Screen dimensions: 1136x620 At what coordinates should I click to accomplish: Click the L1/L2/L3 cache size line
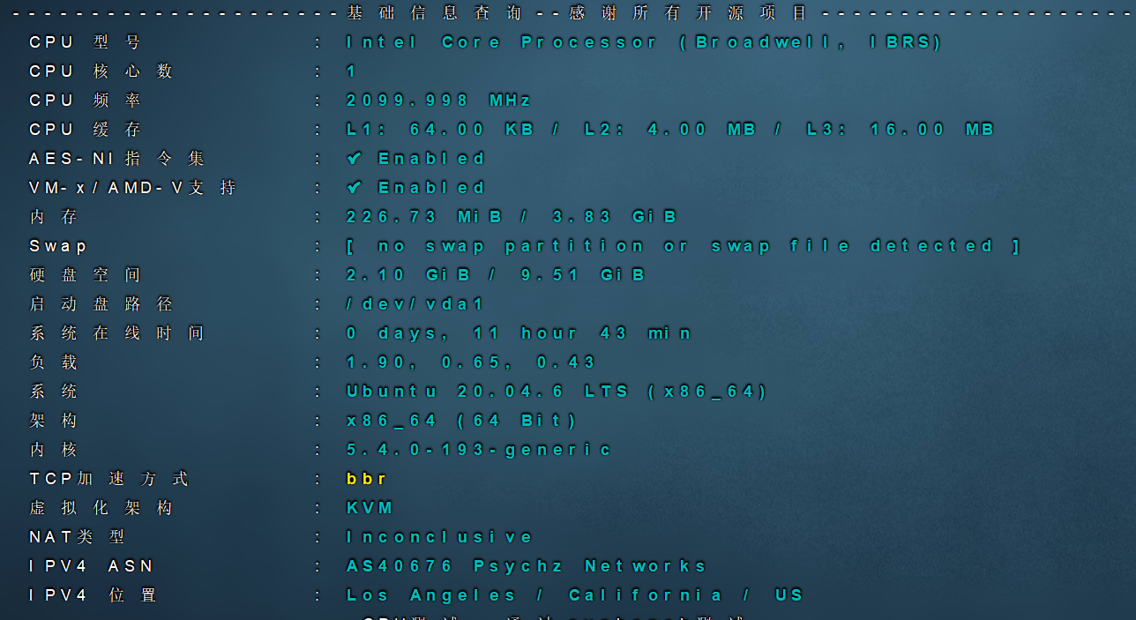669,130
